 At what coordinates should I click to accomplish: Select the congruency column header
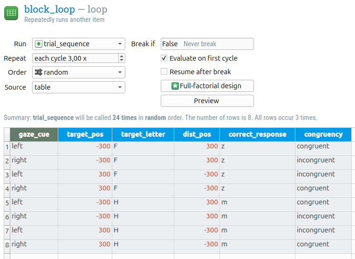pos(323,134)
